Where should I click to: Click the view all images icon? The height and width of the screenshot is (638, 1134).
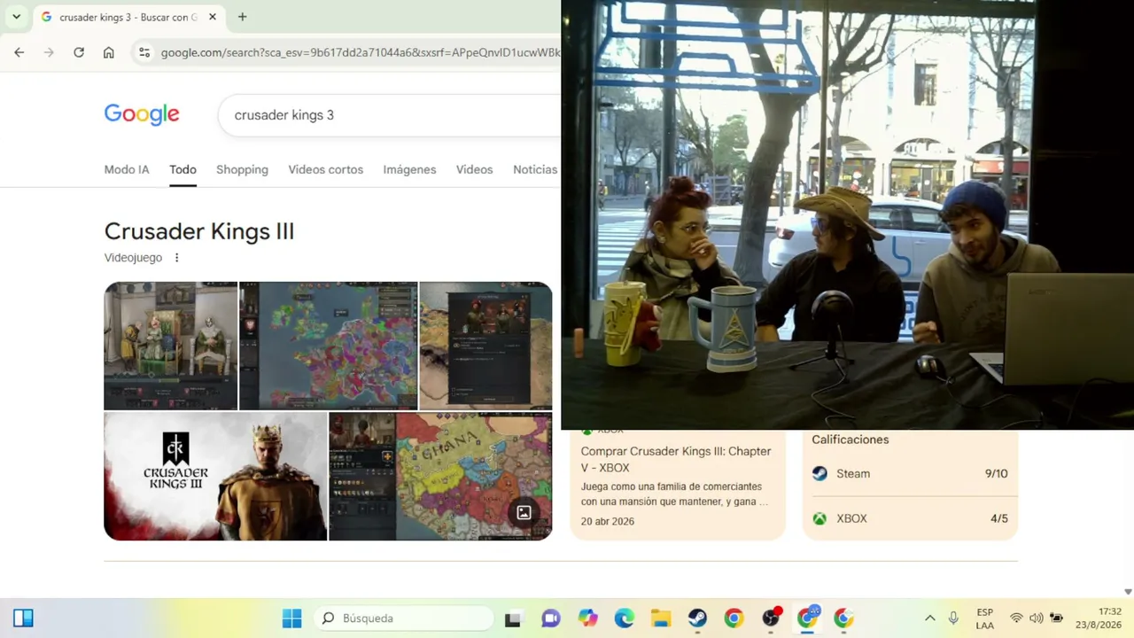click(x=524, y=512)
